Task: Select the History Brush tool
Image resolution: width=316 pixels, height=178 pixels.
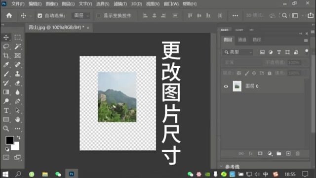Action: pyautogui.click(x=6, y=83)
